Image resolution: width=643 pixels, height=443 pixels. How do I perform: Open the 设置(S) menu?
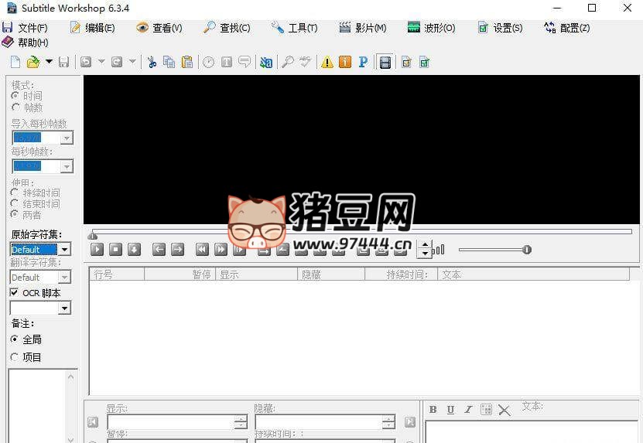[501, 28]
